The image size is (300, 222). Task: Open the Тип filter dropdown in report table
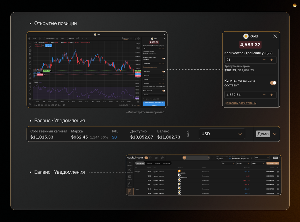click(x=228, y=163)
